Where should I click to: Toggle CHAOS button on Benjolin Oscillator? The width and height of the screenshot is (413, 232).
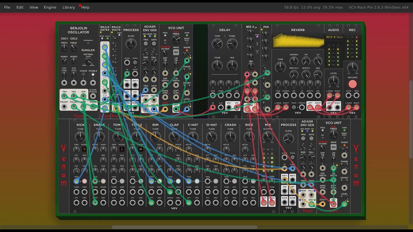point(83,75)
